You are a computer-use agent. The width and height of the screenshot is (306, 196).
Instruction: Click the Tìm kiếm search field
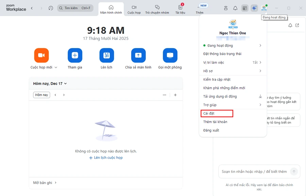click(x=75, y=8)
